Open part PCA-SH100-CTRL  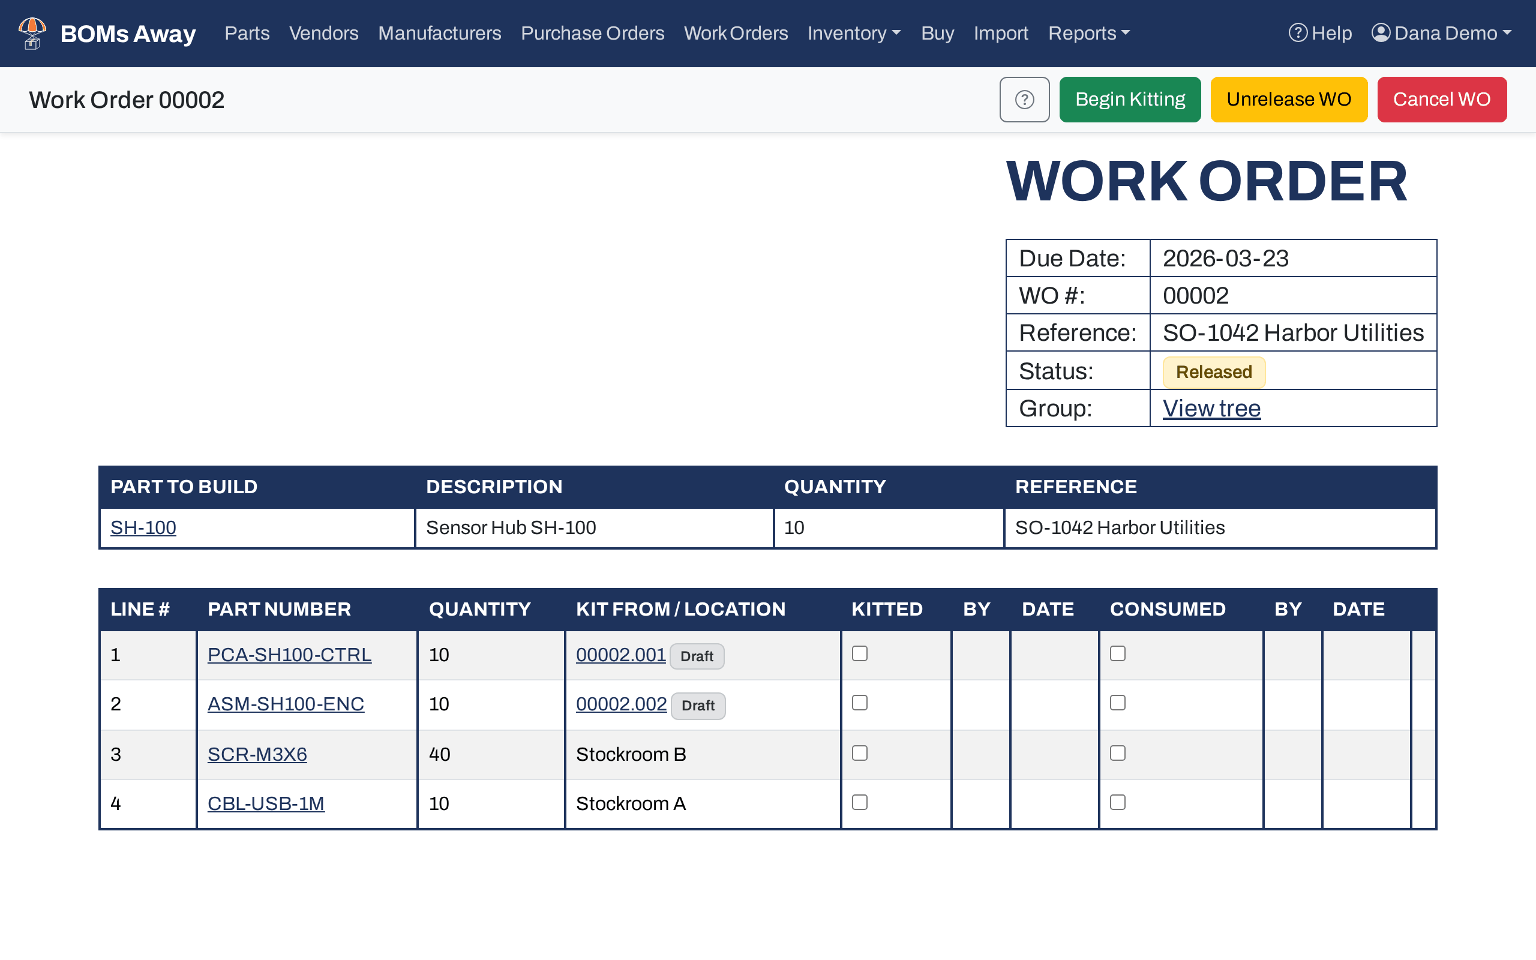point(289,655)
